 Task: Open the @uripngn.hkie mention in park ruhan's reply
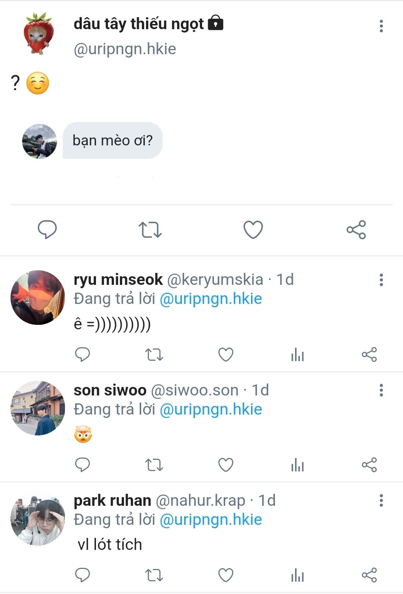click(x=211, y=520)
